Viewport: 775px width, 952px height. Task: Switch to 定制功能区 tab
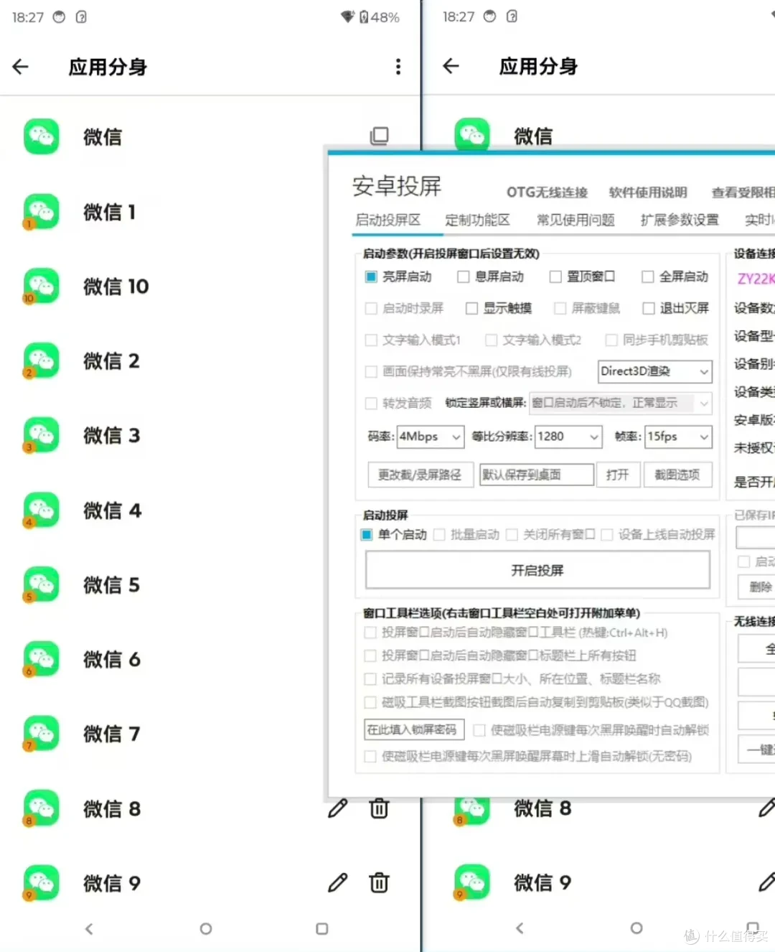(x=477, y=220)
